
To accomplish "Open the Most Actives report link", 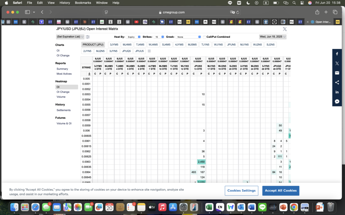I will (x=64, y=74).
